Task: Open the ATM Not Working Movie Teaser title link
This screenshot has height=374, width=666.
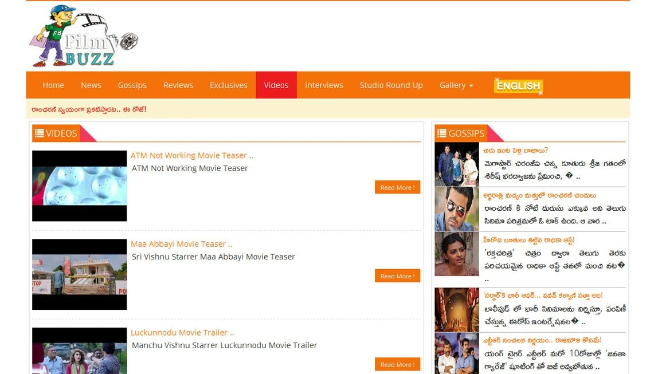Action: pyautogui.click(x=191, y=155)
